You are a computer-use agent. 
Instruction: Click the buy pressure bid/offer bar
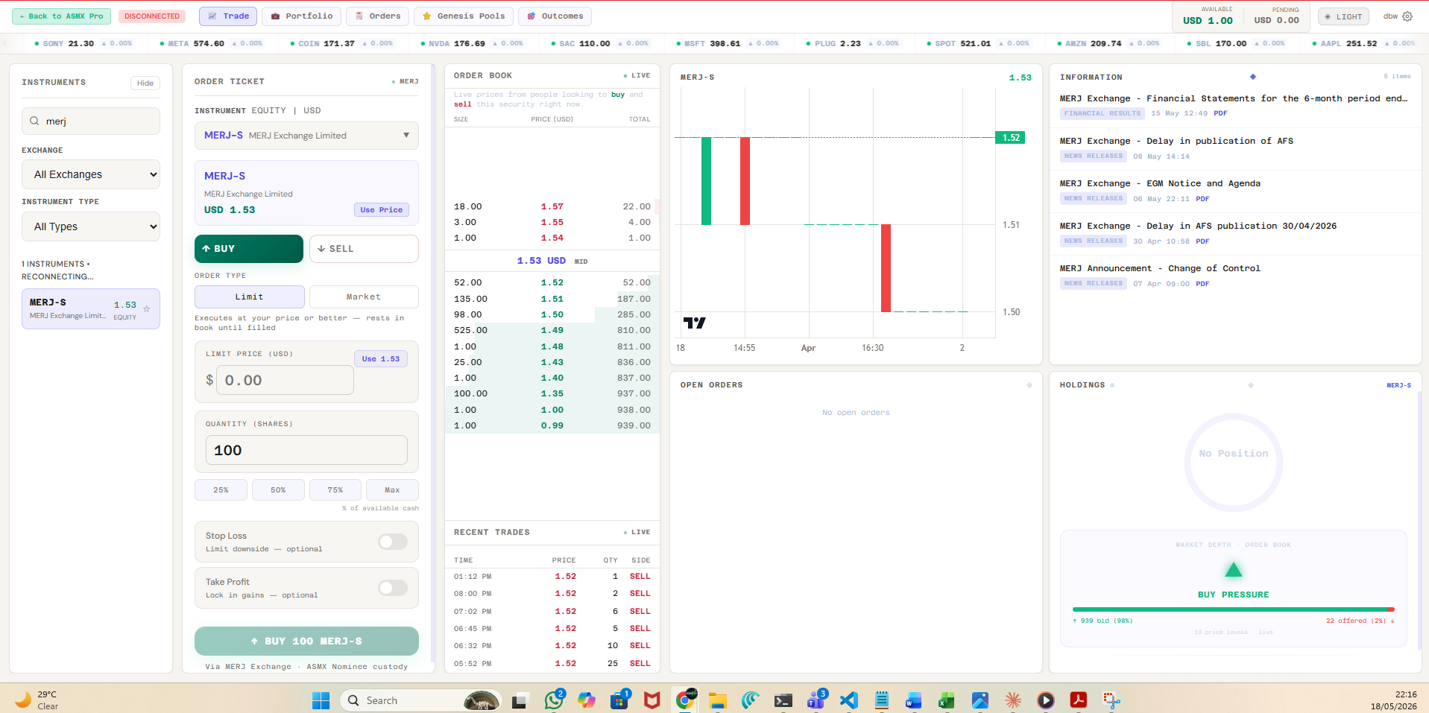(x=1234, y=609)
